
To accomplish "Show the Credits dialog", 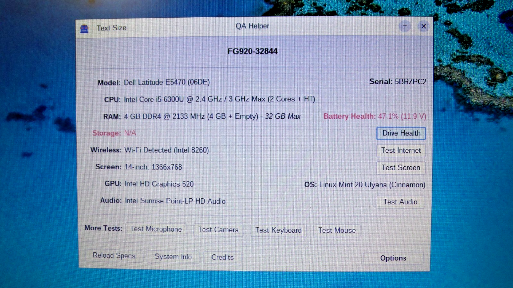I will [x=223, y=257].
